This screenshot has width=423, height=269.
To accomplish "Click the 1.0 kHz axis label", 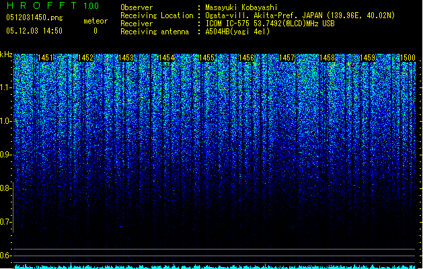I will click(x=6, y=121).
